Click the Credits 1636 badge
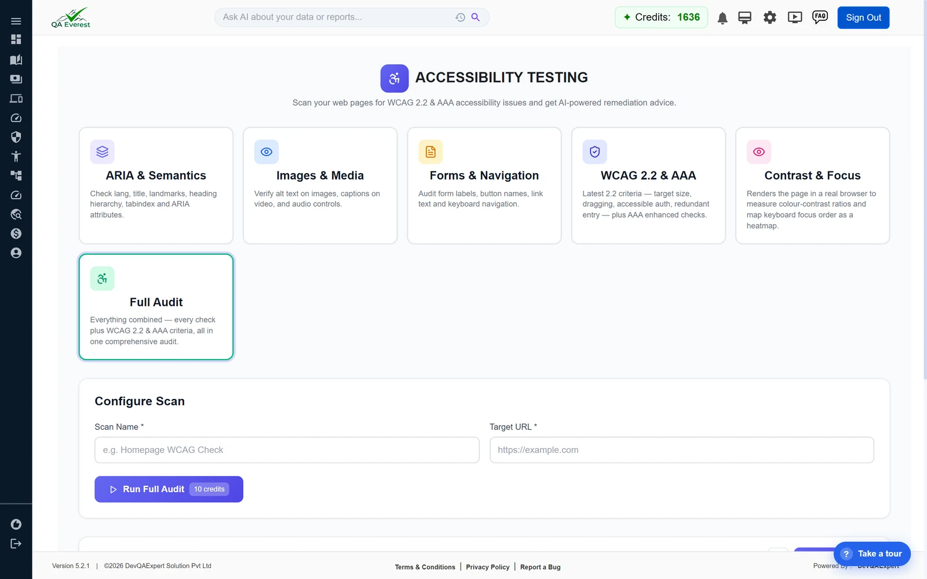 click(661, 17)
